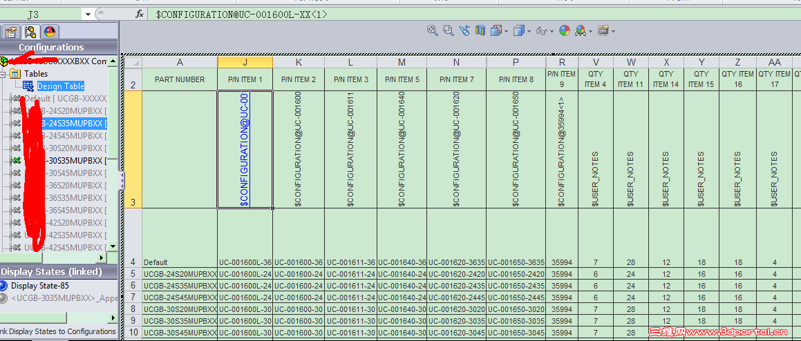Expand Apply Scene dropdown arrow
This screenshot has height=341, width=801.
tap(590, 31)
